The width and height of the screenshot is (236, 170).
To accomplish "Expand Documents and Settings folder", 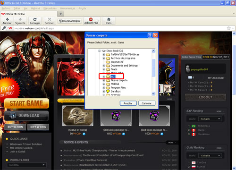I will [104, 66].
